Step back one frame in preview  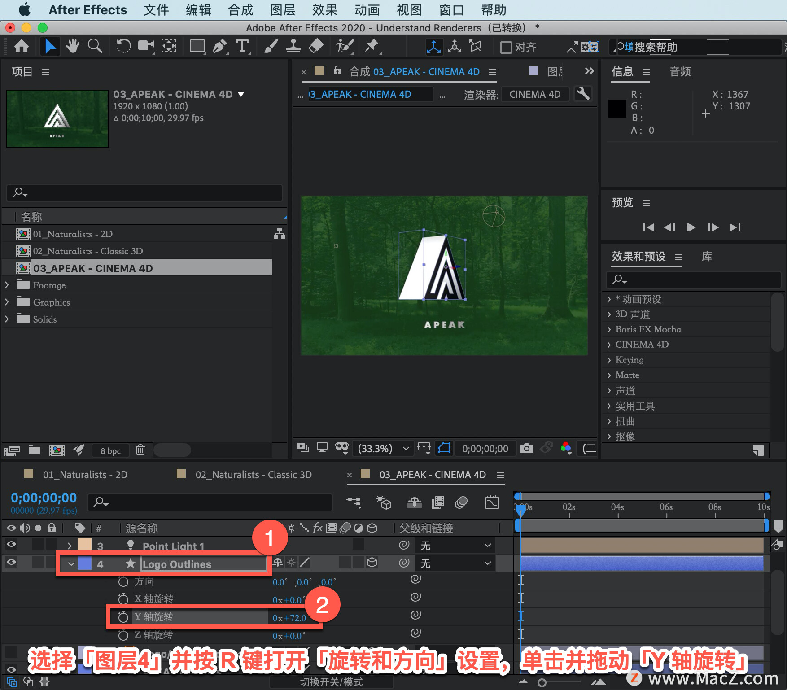tap(669, 227)
